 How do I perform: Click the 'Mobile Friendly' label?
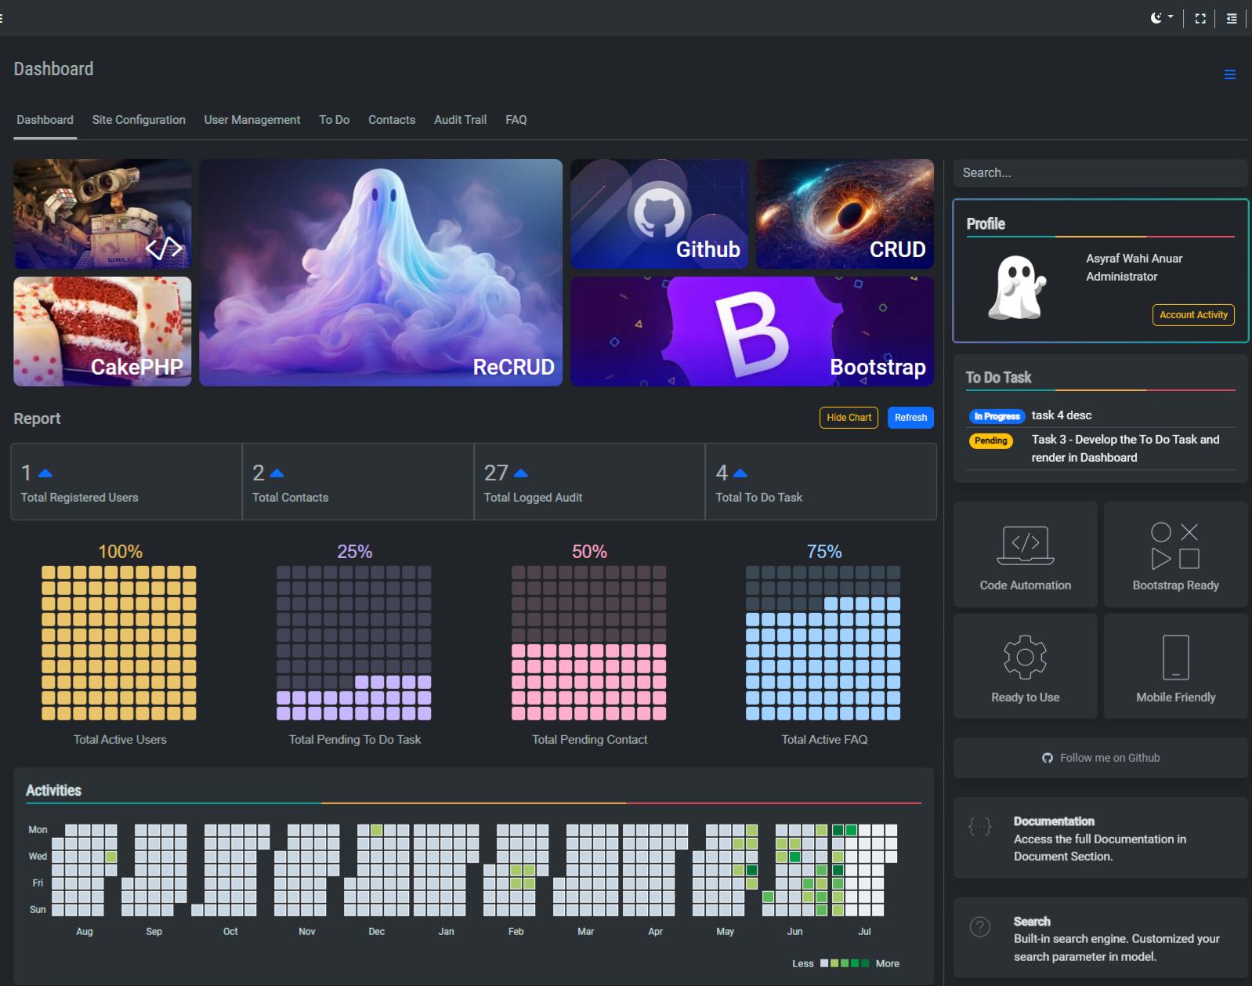pos(1175,698)
